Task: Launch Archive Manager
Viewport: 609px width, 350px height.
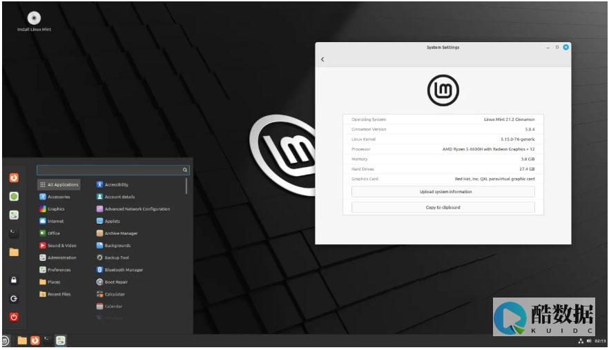Action: [x=117, y=233]
